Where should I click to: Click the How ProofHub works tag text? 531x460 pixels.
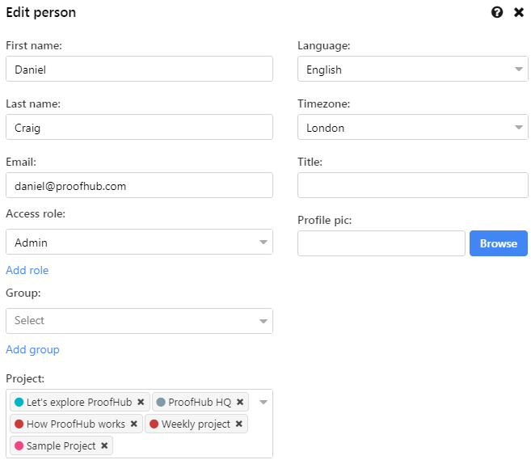[76, 424]
